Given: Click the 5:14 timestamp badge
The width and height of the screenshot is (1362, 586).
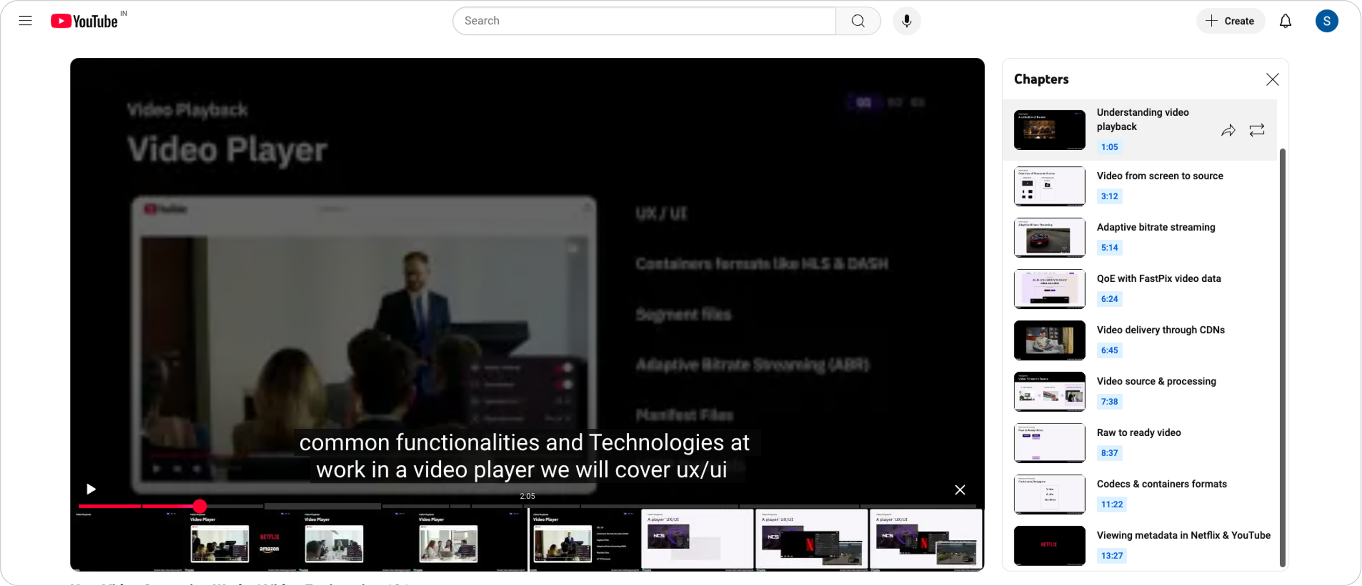Looking at the screenshot, I should point(1109,247).
